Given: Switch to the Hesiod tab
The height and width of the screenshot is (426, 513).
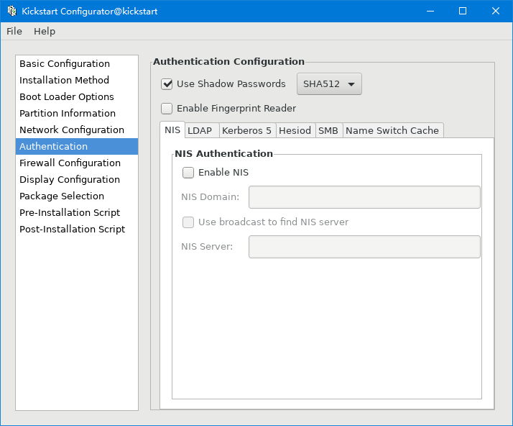Looking at the screenshot, I should point(295,130).
